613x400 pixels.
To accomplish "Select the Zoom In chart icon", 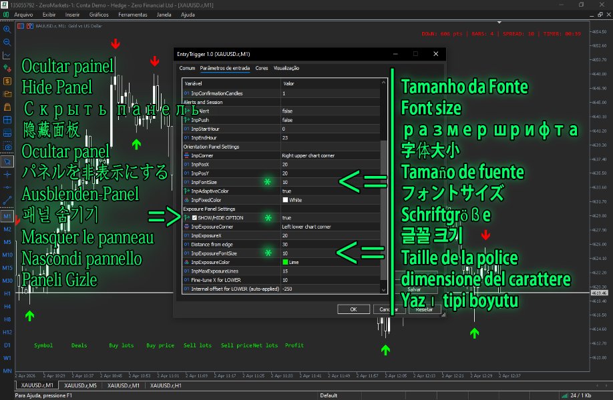I will [7, 28].
